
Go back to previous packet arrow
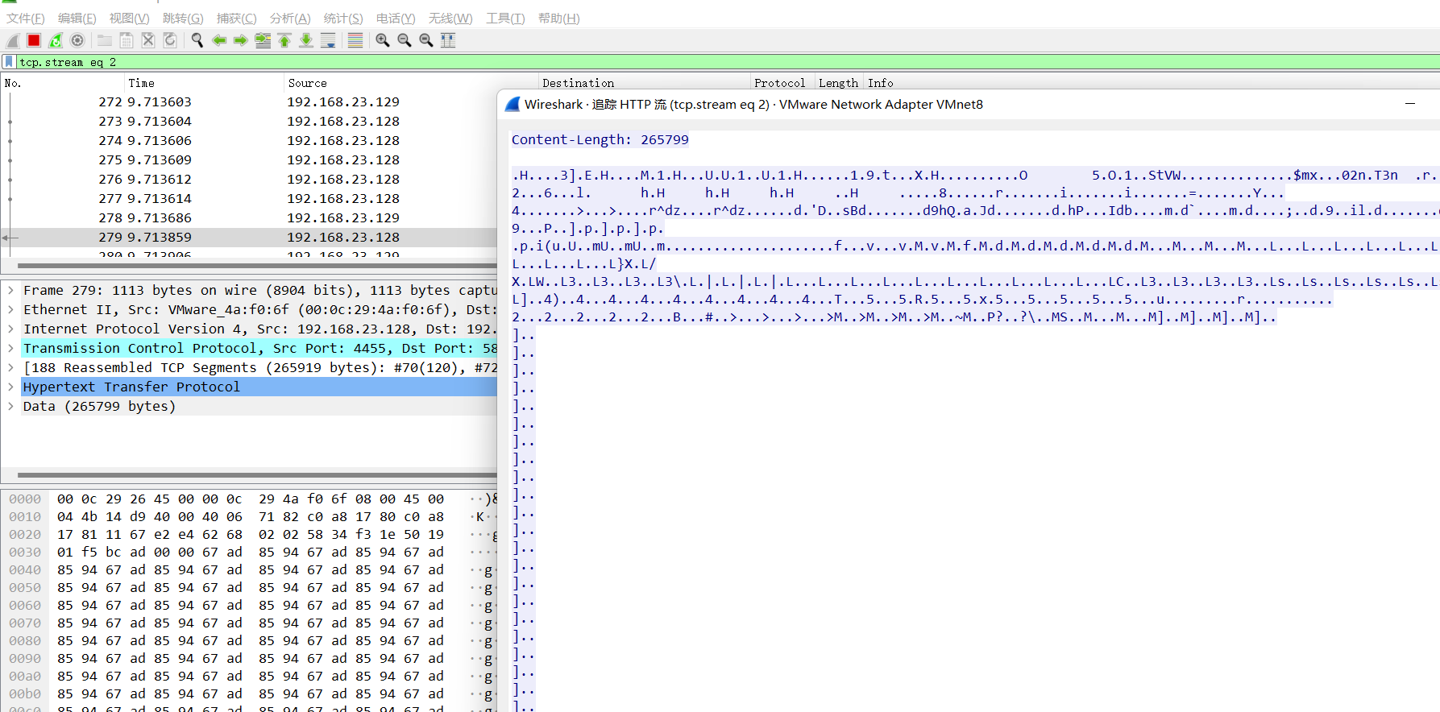coord(218,40)
